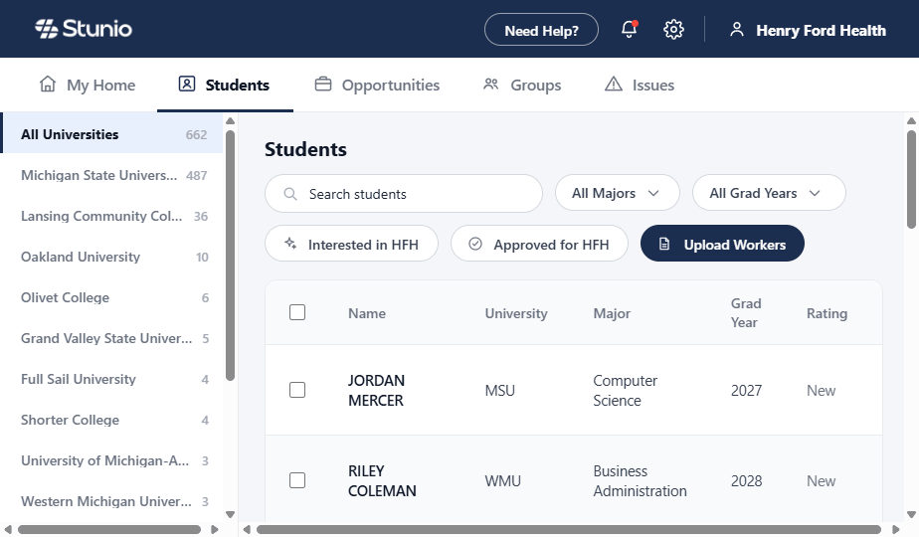Open student JORDAN MERCER
The image size is (919, 537).
tap(376, 390)
